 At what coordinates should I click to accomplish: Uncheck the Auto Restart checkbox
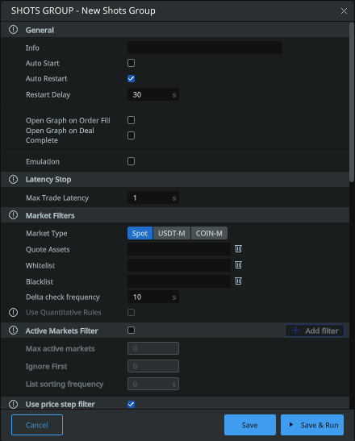(131, 78)
